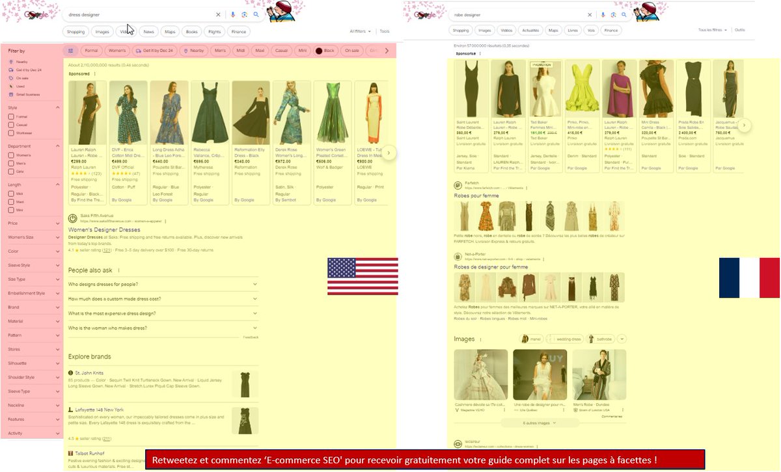Open the 'Robes pour femme' Farfetch result
This screenshot has height=472, width=781.
pos(477,196)
